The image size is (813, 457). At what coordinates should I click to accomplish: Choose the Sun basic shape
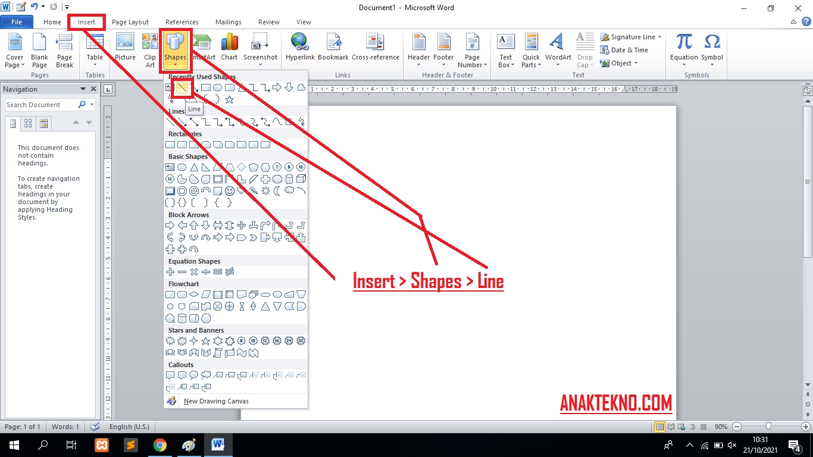pyautogui.click(x=265, y=191)
